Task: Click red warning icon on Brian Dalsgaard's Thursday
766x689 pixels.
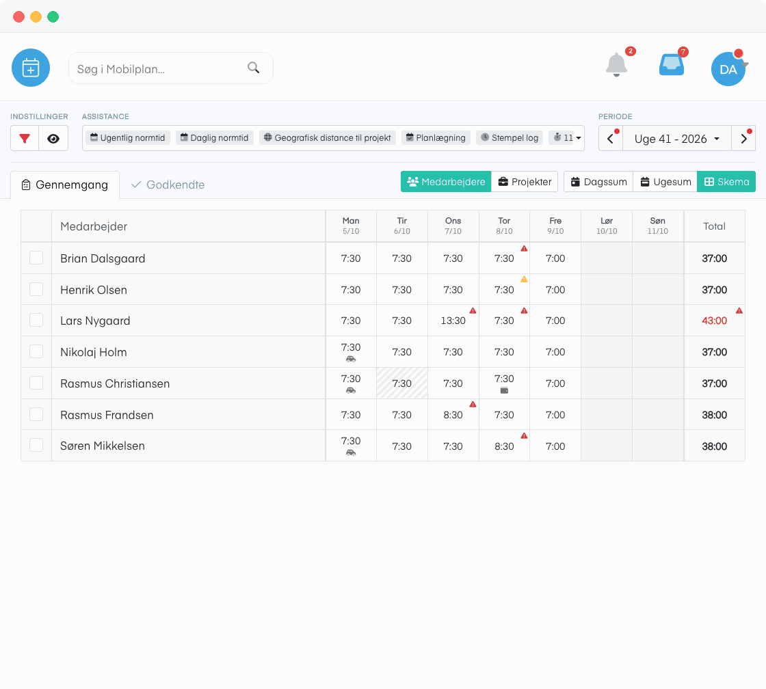Action: pos(524,249)
